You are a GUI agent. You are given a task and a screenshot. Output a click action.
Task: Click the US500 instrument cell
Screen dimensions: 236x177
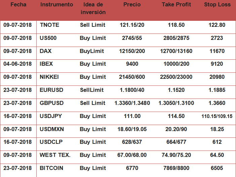coord(48,38)
